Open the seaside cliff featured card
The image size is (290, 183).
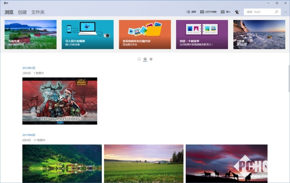coord(259,35)
